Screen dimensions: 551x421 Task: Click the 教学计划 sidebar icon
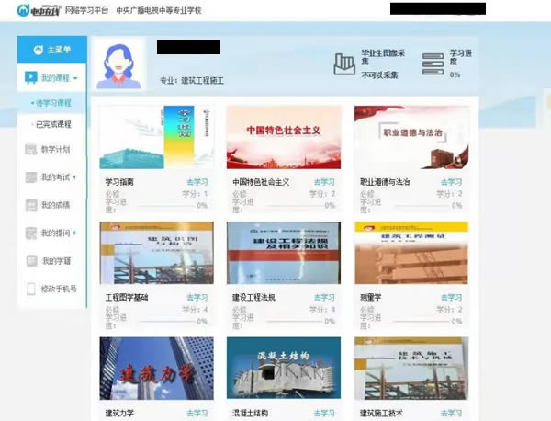click(31, 149)
